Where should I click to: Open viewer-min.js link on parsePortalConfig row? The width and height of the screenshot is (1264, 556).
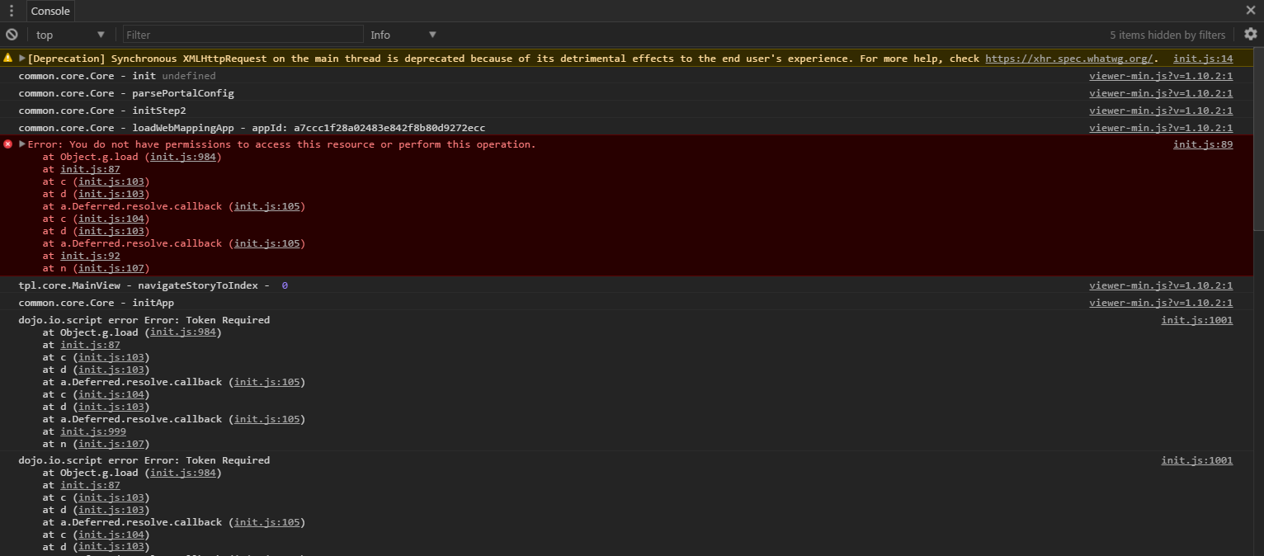click(x=1161, y=93)
